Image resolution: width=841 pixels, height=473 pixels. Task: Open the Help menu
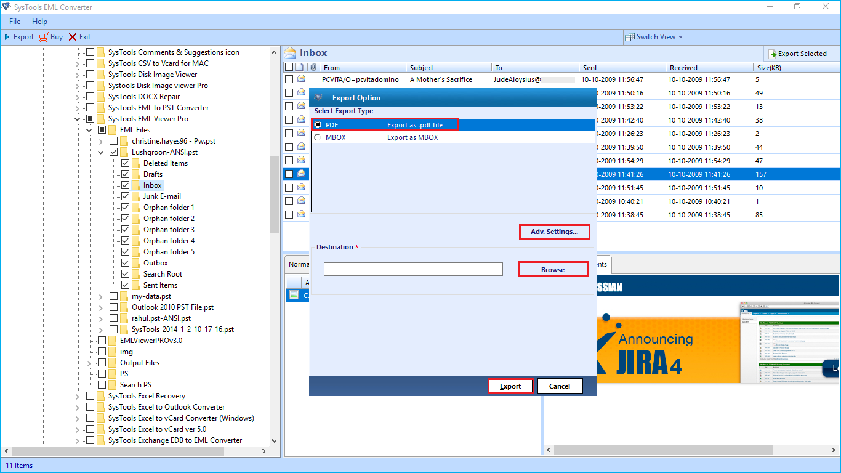click(x=39, y=22)
